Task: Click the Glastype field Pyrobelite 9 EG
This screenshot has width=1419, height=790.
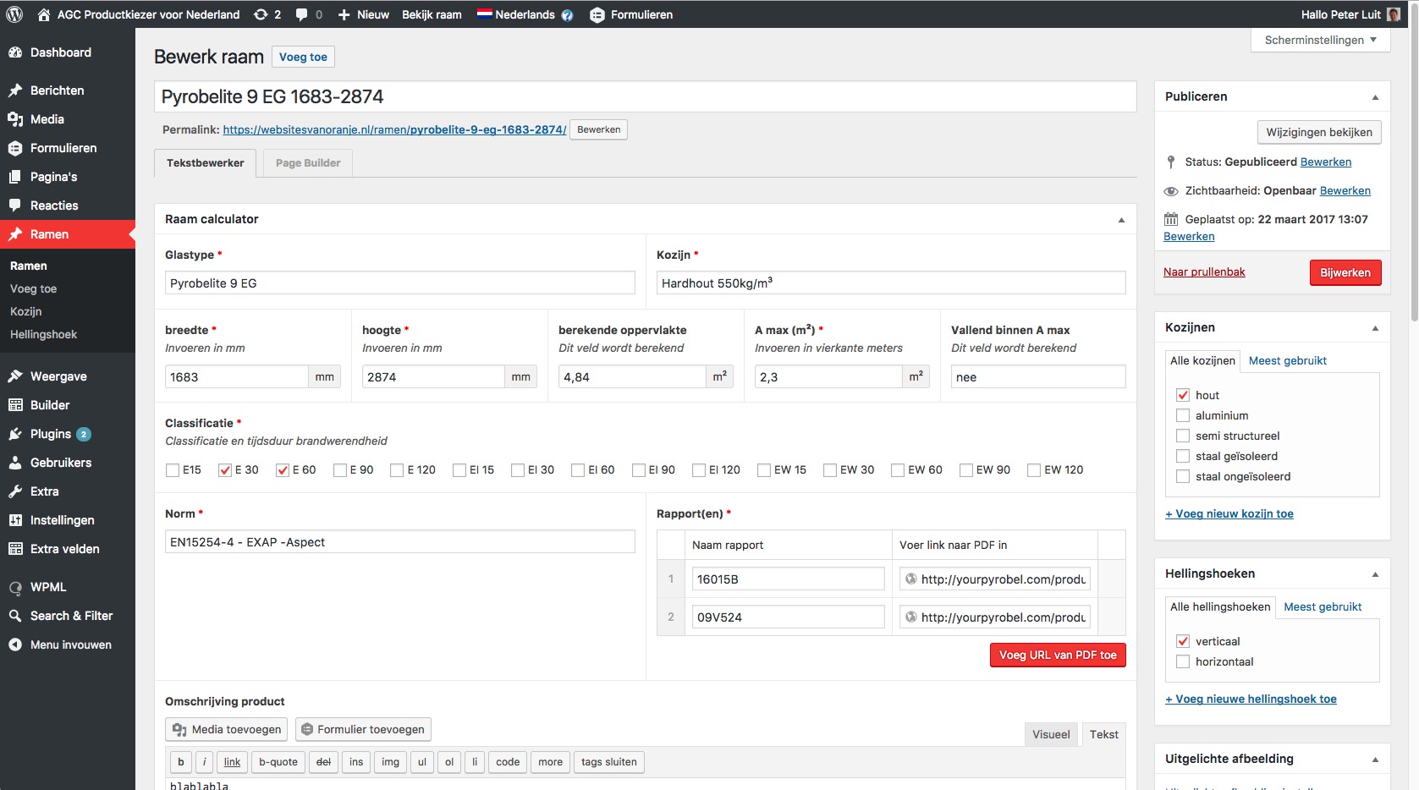Action: coord(400,283)
